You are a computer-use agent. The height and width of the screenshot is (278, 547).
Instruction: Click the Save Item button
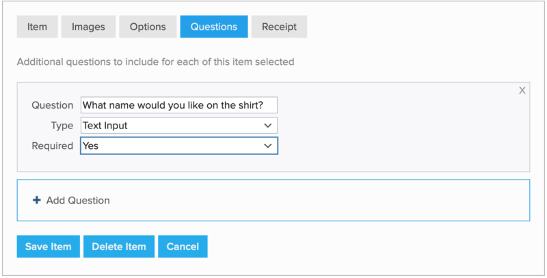49,247
